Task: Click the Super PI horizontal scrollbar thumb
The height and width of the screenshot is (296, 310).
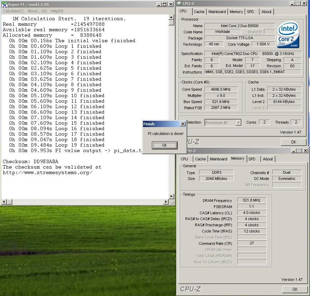Action: point(9,202)
